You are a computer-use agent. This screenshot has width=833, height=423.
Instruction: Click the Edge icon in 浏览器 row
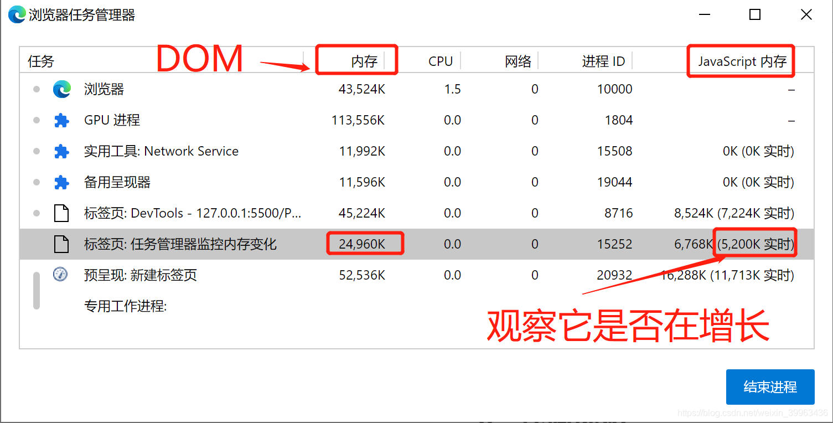61,89
